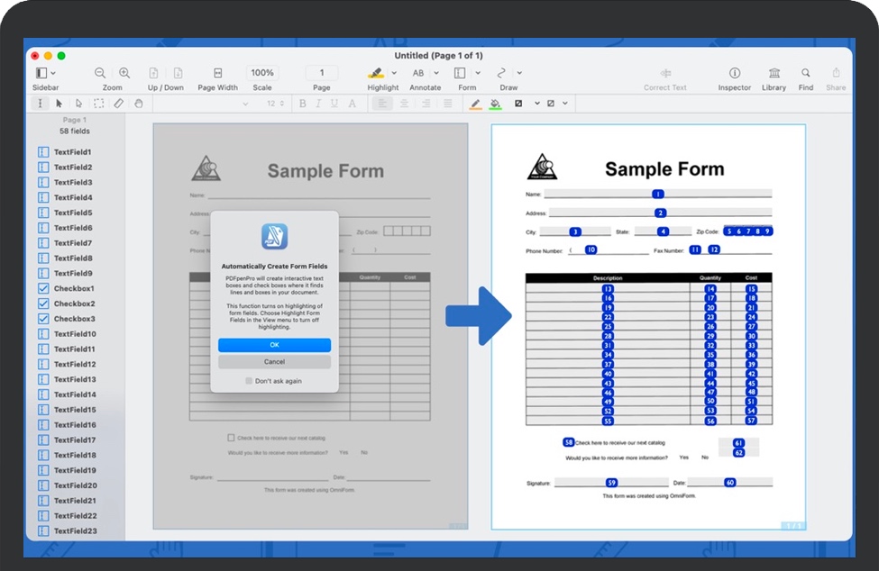Open the Highlight color dropdown arrow
This screenshot has height=571, width=879.
[x=394, y=73]
